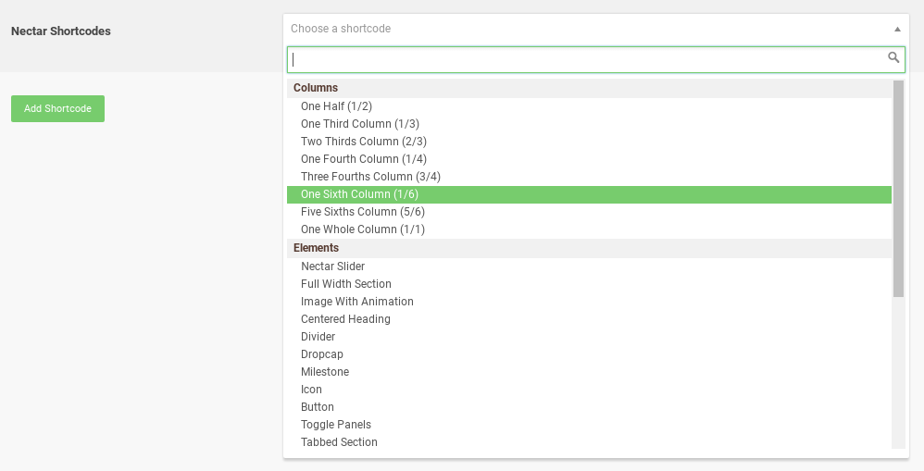Click the search magnifier icon
924x471 pixels.
coord(893,57)
